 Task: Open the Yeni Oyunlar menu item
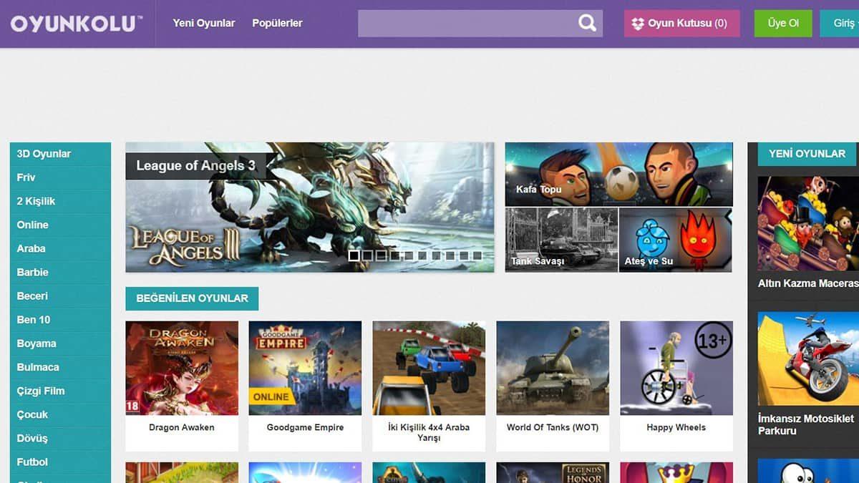[x=203, y=24]
